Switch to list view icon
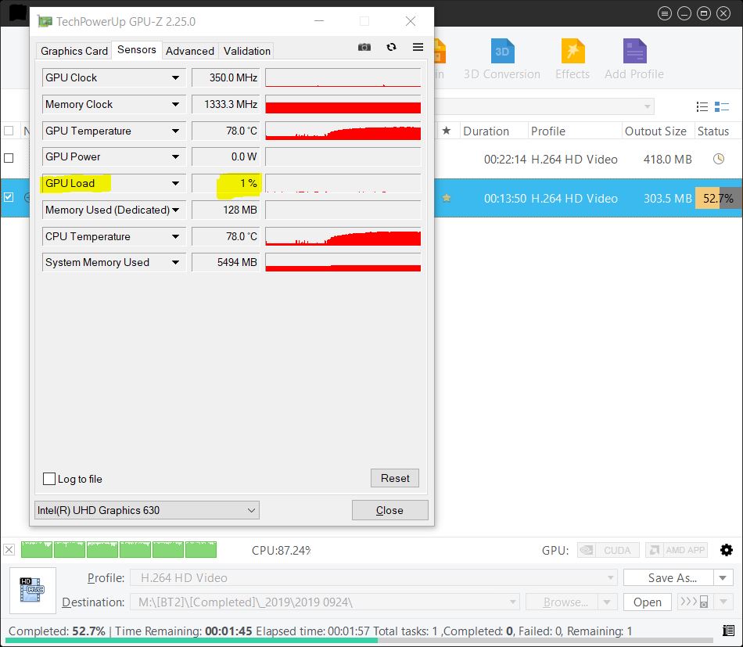The width and height of the screenshot is (743, 647). pyautogui.click(x=702, y=106)
